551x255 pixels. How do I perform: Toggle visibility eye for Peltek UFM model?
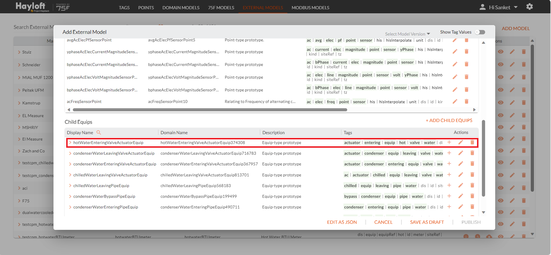click(x=501, y=90)
